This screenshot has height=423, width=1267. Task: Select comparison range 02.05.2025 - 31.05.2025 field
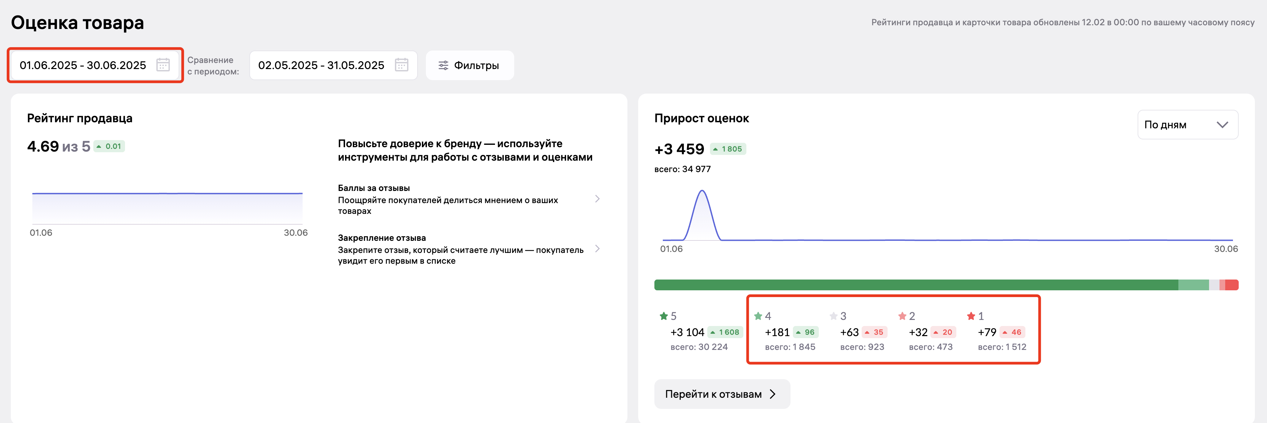tap(333, 65)
